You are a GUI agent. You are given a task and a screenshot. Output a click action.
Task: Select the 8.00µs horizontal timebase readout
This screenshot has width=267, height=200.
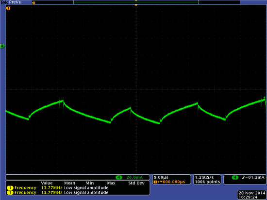point(161,178)
